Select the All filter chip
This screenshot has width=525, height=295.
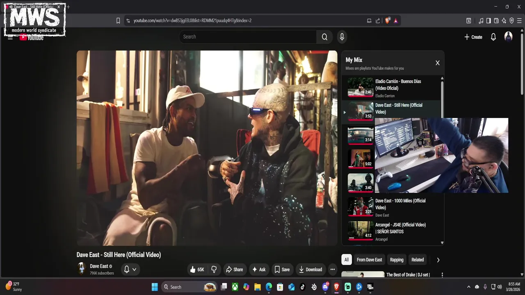(x=347, y=260)
